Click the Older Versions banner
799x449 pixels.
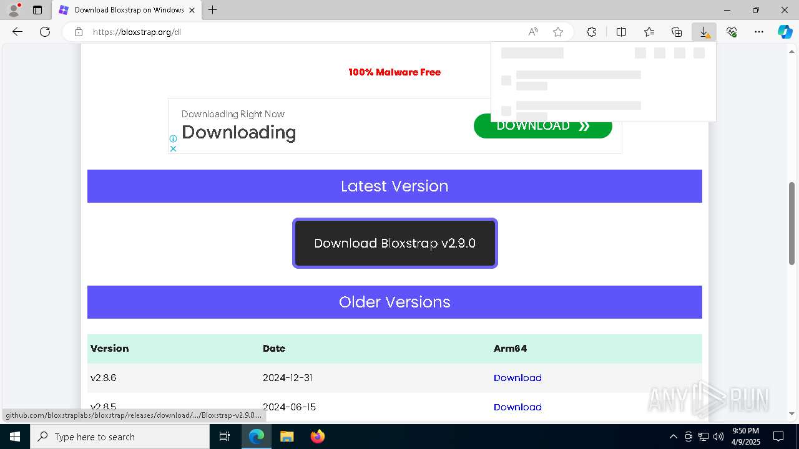395,302
